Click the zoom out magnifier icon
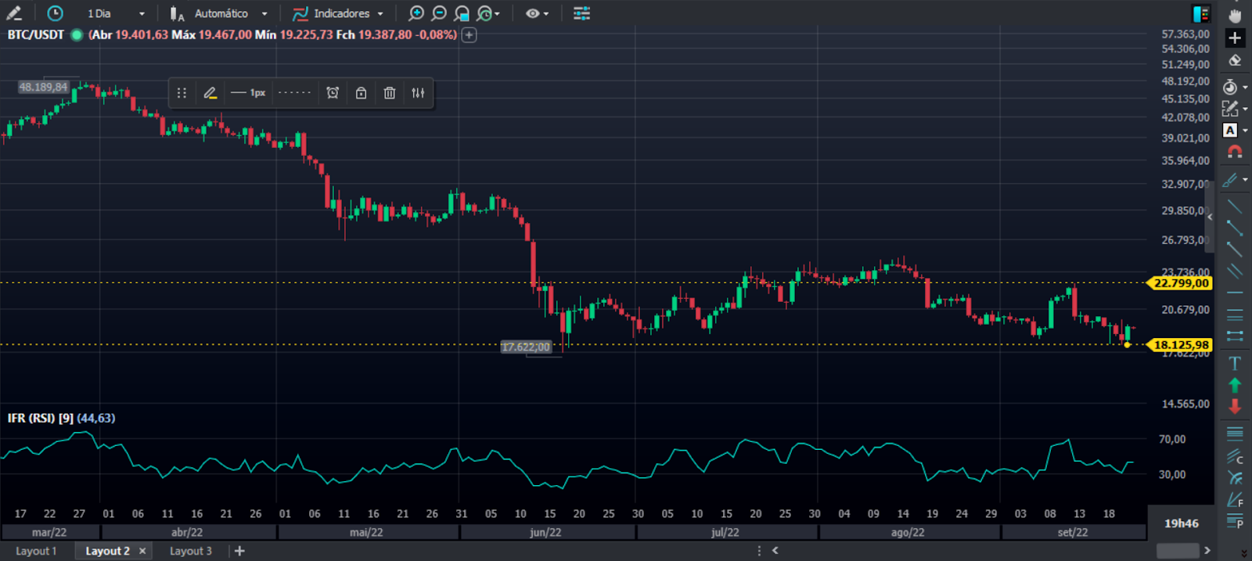Viewport: 1252px width, 561px height. click(439, 13)
